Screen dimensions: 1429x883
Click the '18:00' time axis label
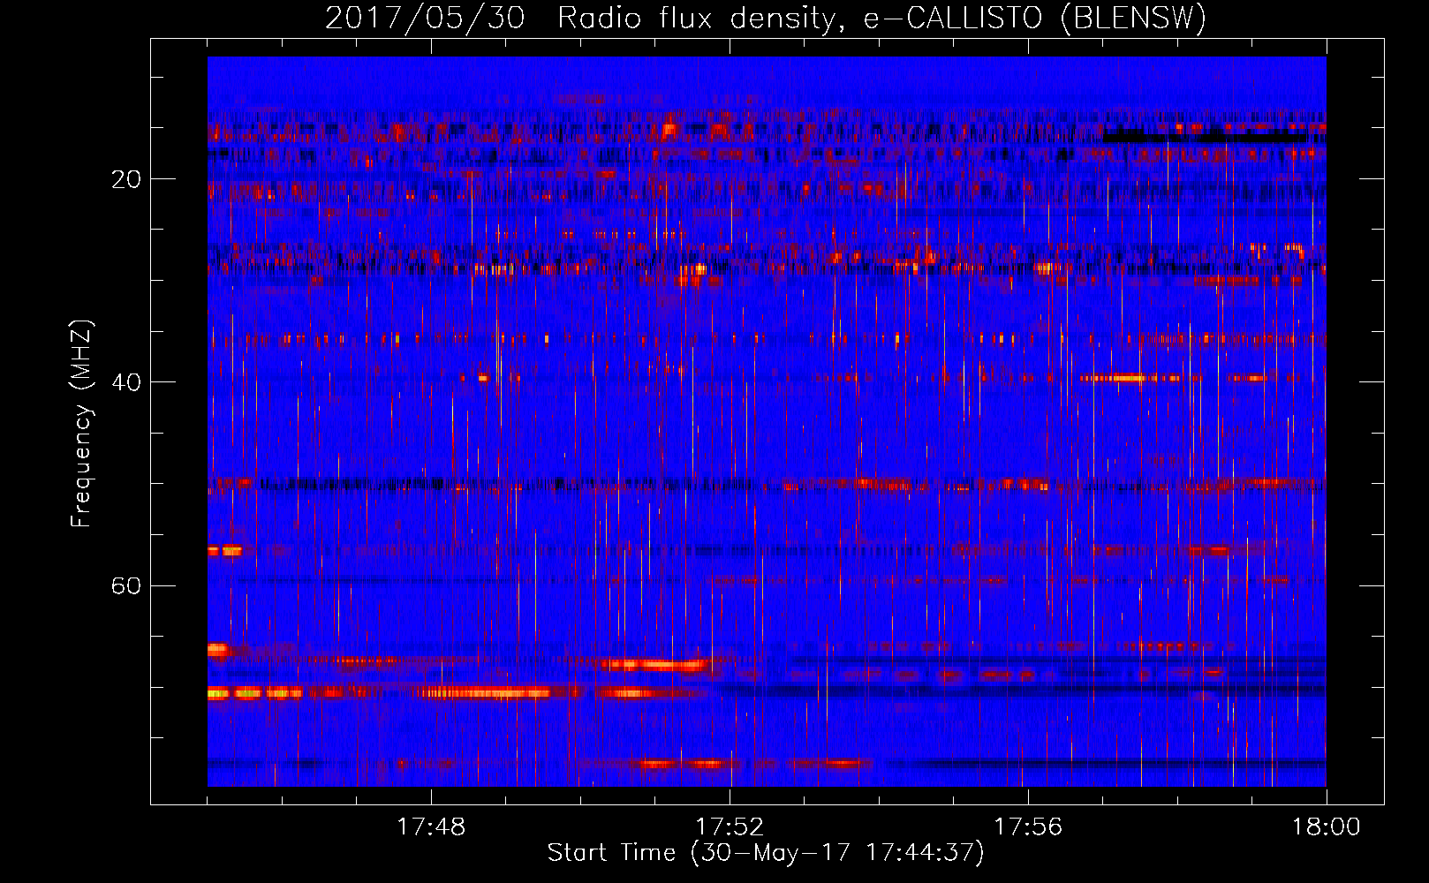coord(1327,827)
